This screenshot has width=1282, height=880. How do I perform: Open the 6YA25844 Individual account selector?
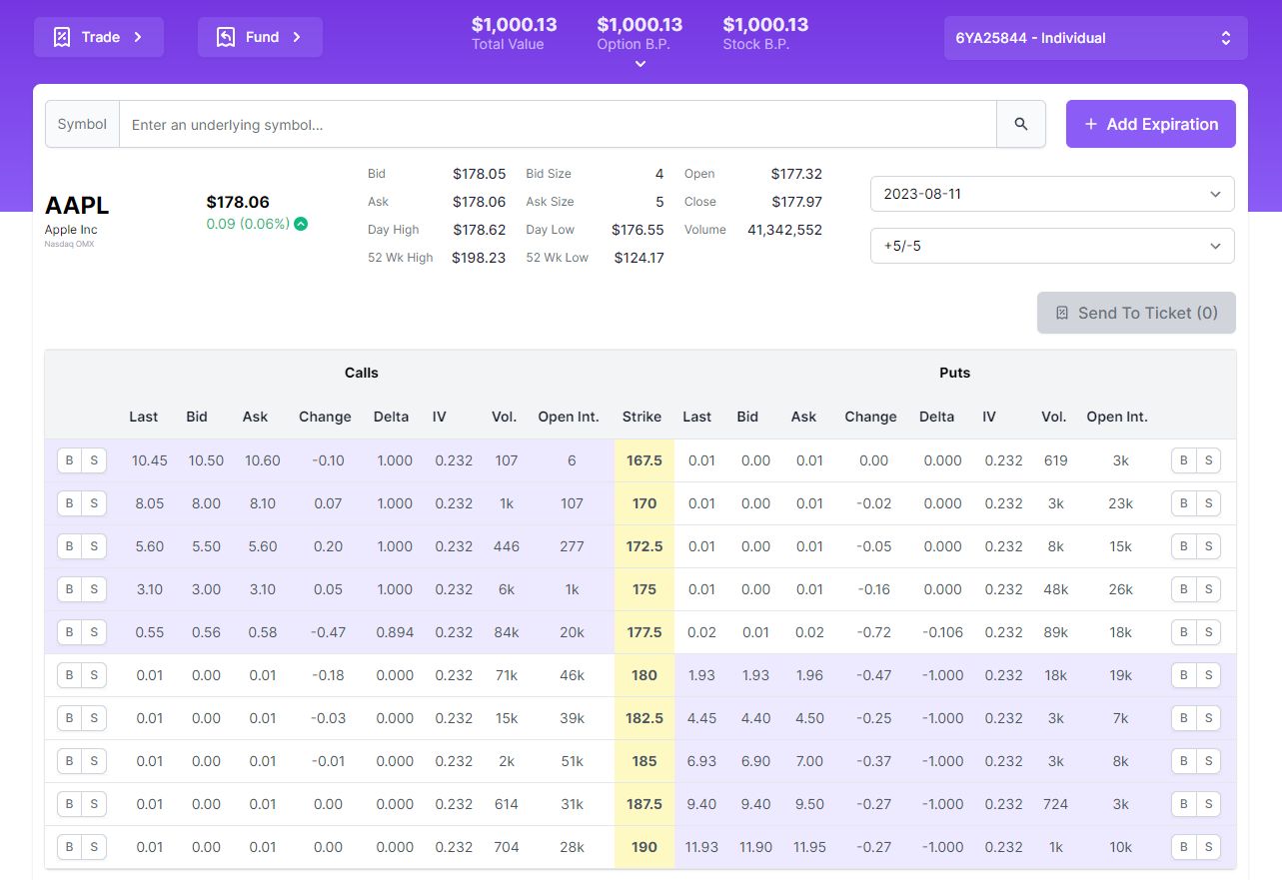click(x=1094, y=38)
